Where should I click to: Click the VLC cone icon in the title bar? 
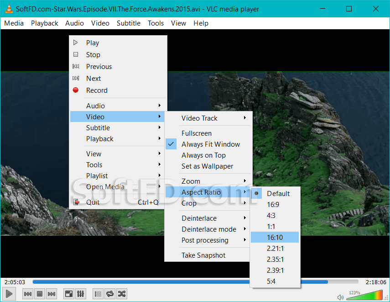coord(9,9)
